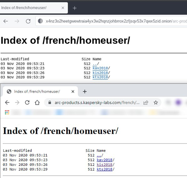Reload page in Chrome window
The width and height of the screenshot is (187, 178).
(27, 102)
